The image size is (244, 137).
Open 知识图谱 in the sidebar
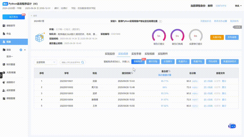pos(11,65)
